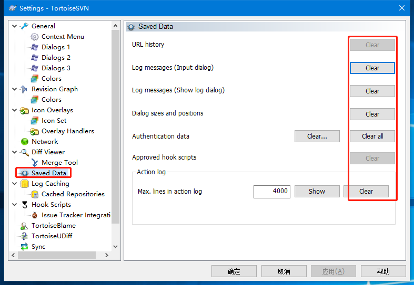Image resolution: width=414 pixels, height=285 pixels.
Task: Collapse the Icon Overlays node
Action: 15,110
